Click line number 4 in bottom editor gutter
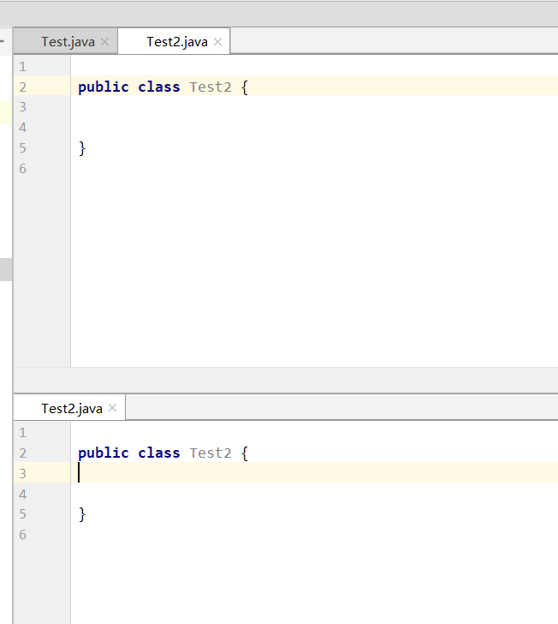 22,495
